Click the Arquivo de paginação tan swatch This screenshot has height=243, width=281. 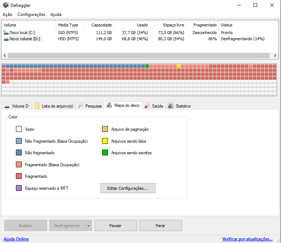105,129
